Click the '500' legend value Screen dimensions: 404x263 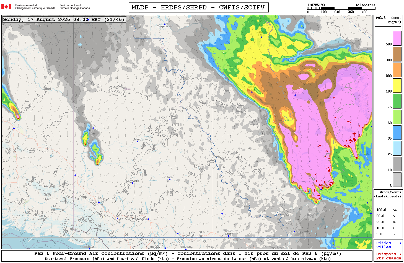pos(389,44)
